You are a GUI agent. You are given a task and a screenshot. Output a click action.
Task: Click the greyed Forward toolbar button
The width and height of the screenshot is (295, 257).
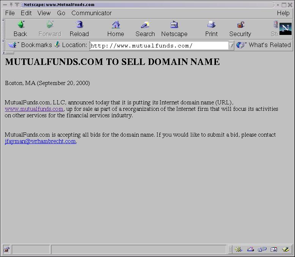pos(50,29)
